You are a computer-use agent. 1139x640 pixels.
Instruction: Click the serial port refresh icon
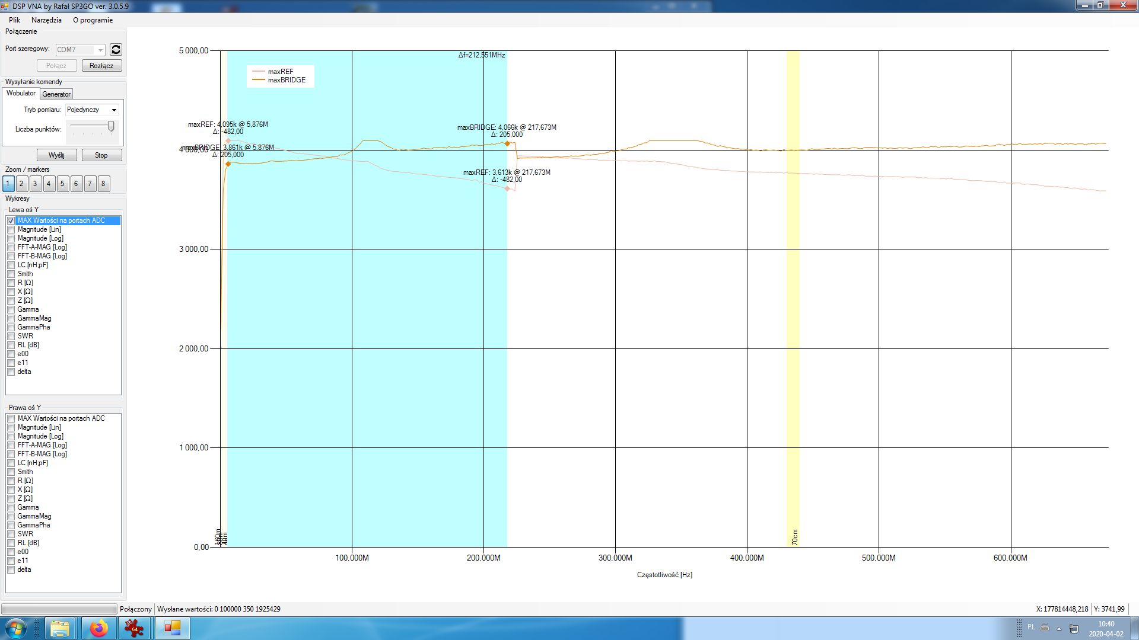[x=116, y=50]
